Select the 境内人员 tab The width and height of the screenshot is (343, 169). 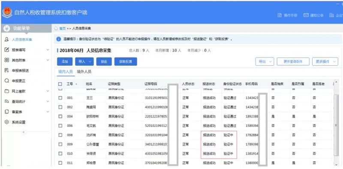(x=66, y=72)
